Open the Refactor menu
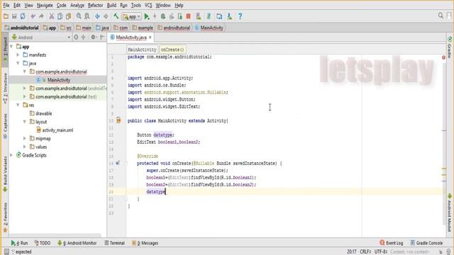This screenshot has width=454, height=255. 95,5
